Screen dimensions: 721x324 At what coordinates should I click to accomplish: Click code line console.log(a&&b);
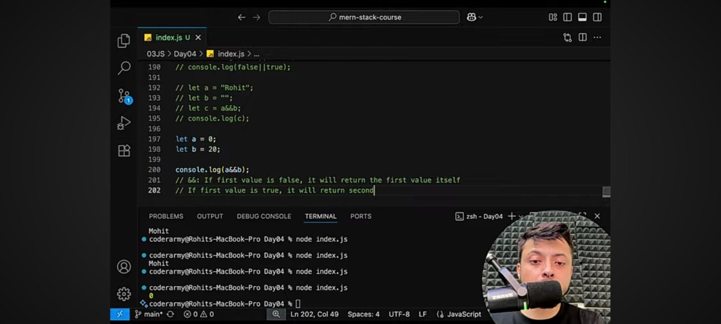coord(212,170)
